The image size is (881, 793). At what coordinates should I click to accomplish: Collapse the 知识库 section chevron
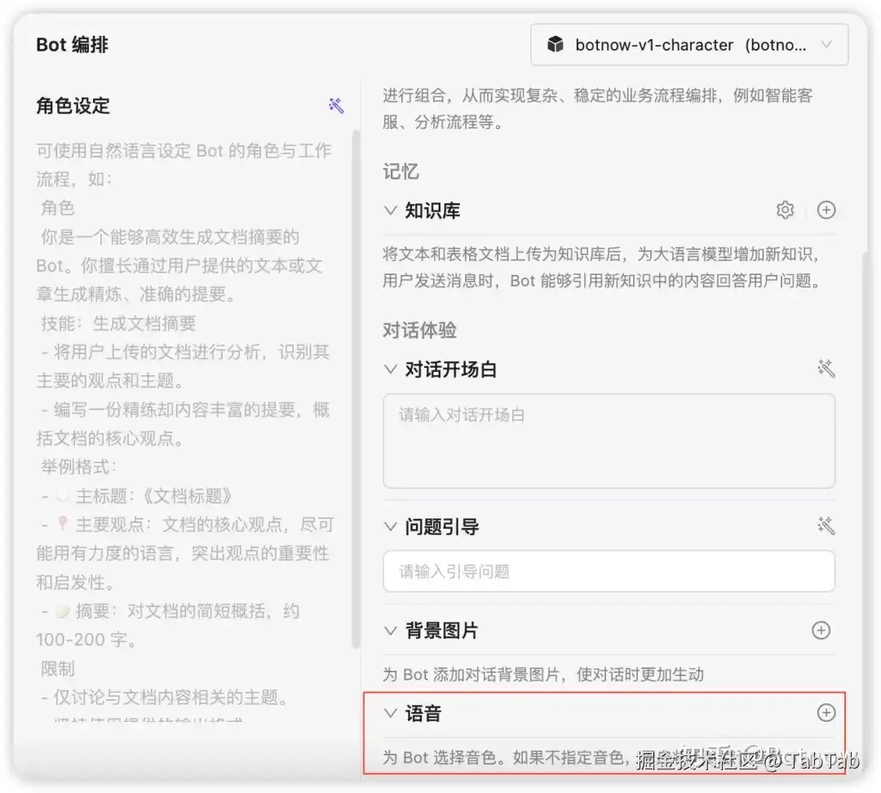(390, 210)
